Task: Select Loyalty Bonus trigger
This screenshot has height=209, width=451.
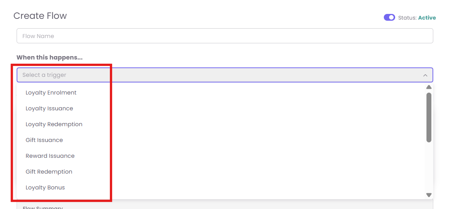Action: (45, 188)
